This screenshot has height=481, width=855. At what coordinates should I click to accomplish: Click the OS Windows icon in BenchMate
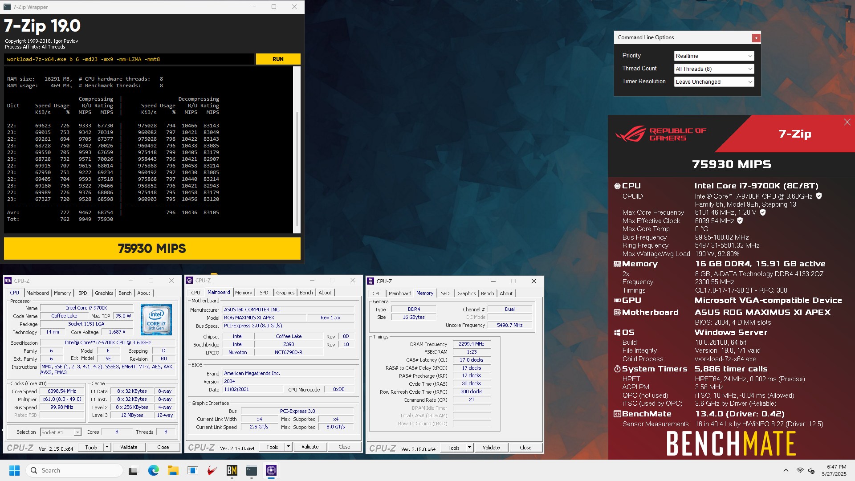pyautogui.click(x=617, y=333)
